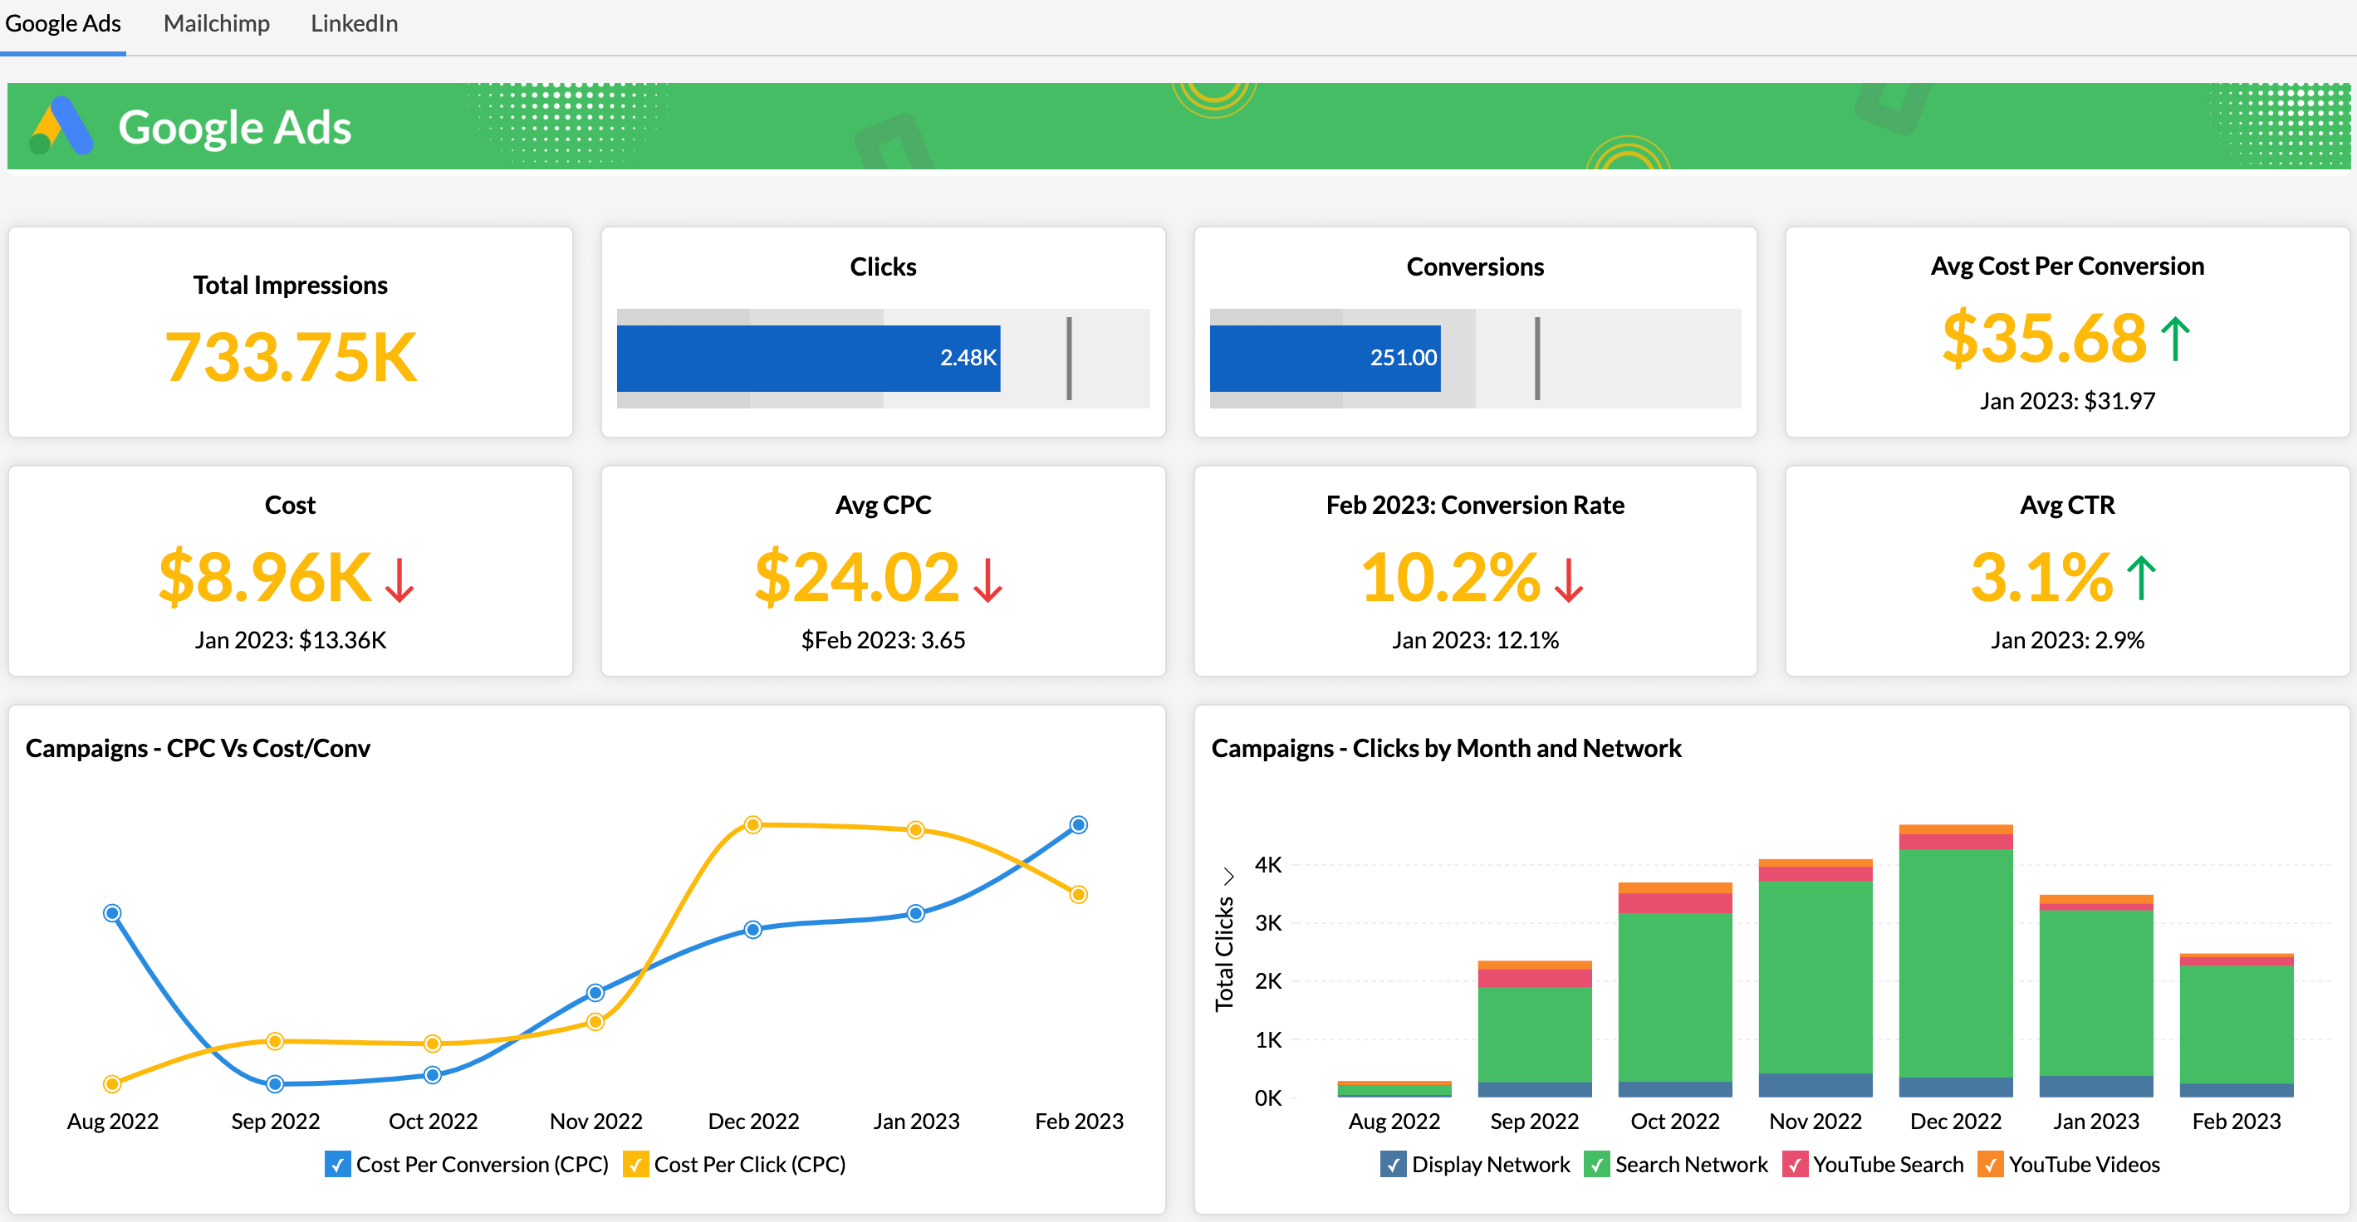The width and height of the screenshot is (2357, 1222).
Task: Expand the Total Clicks axis chevron
Action: 1228,877
